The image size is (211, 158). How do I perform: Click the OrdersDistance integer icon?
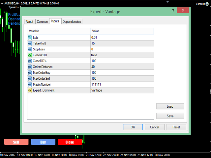[x=30, y=67]
